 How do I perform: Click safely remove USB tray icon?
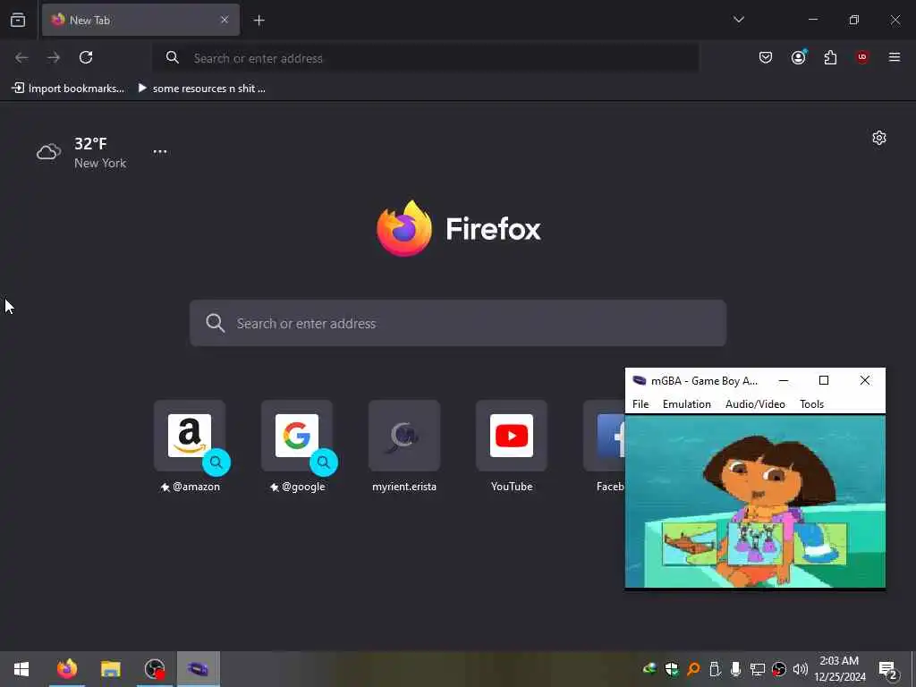pos(715,669)
